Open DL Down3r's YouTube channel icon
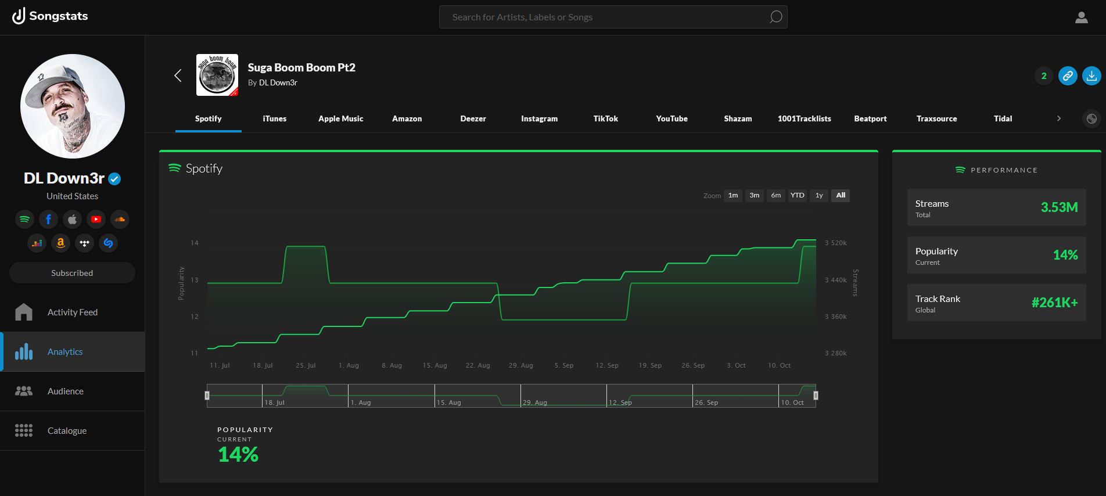The height and width of the screenshot is (496, 1106). pos(96,220)
